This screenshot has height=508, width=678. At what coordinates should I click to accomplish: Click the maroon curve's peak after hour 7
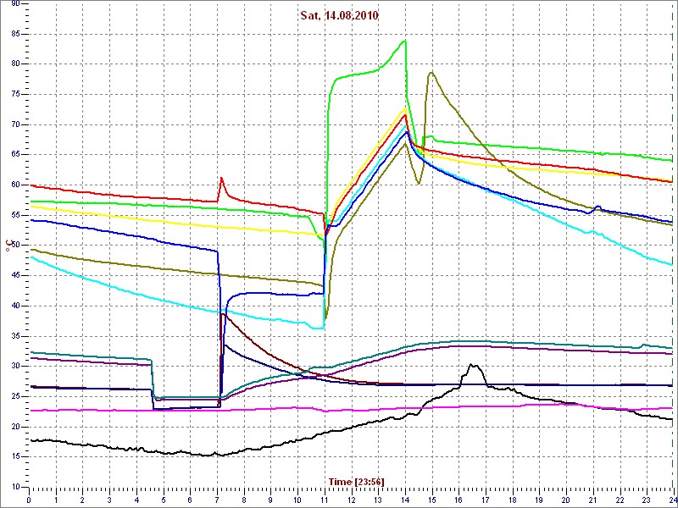coord(222,313)
